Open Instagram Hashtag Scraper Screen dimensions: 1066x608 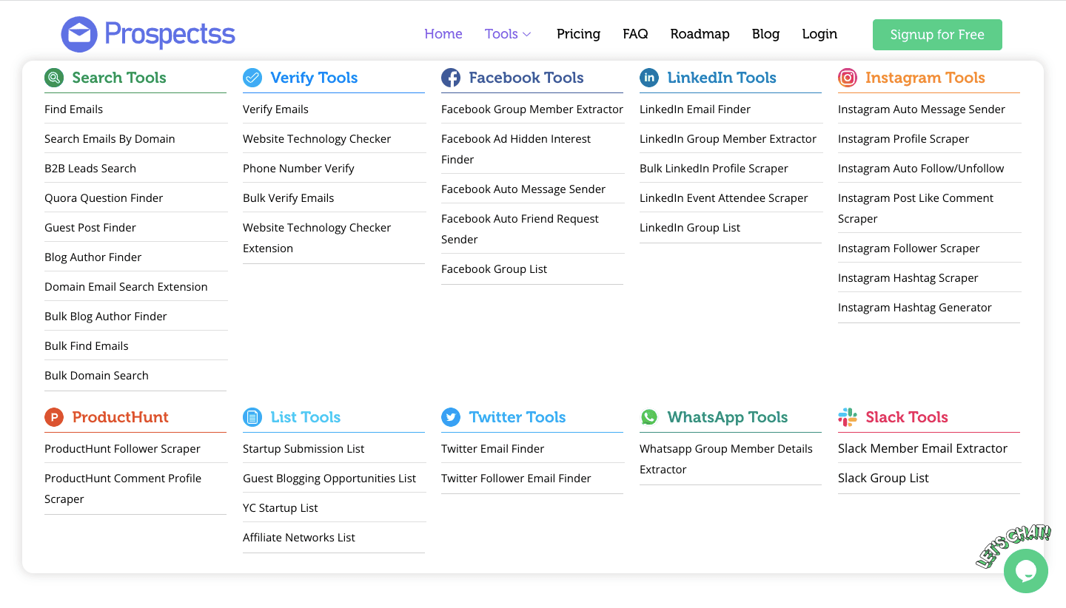tap(908, 278)
